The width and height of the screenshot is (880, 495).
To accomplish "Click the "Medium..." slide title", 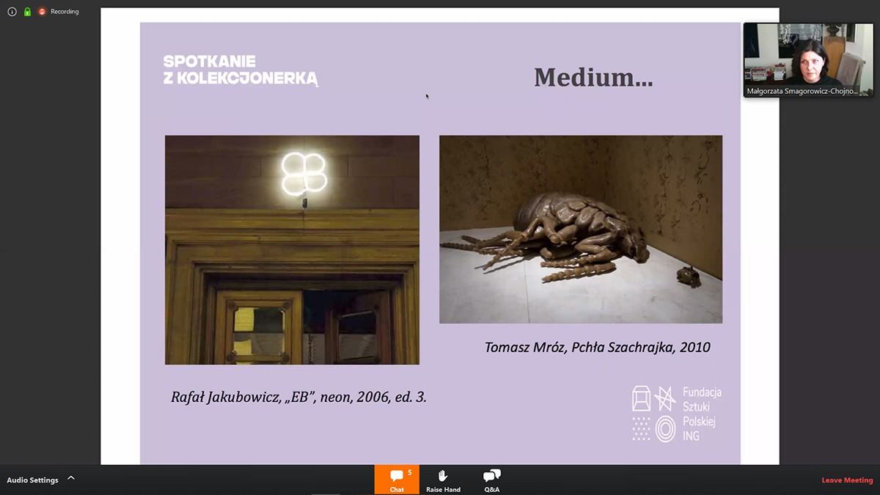I will click(593, 77).
